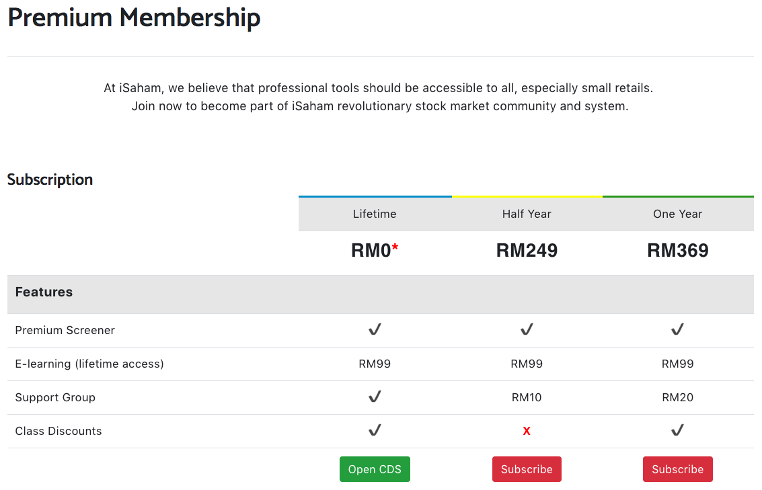
Task: Select the Half Year plan column header
Action: 527,214
